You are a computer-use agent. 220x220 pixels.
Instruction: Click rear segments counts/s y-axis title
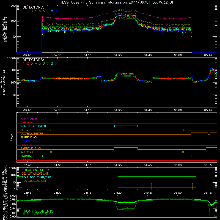click(3, 82)
